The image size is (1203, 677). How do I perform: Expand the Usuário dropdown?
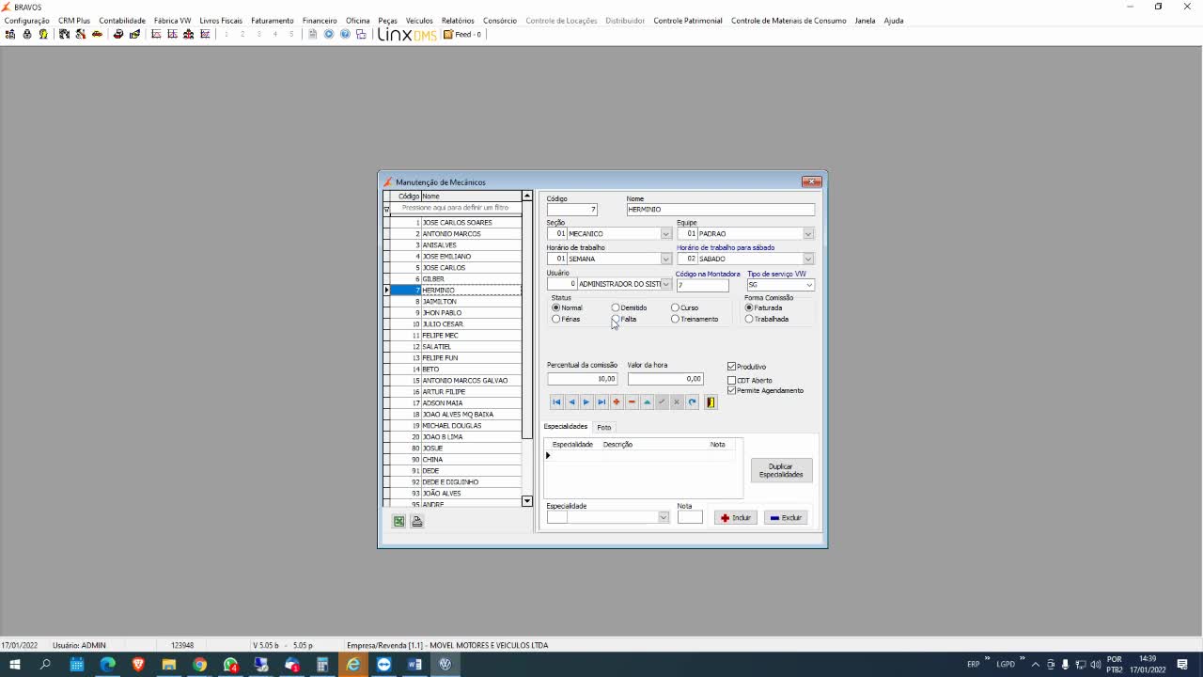coord(666,284)
